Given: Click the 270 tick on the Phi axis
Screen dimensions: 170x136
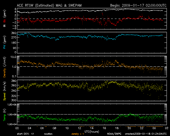Looking at the screenshot, I should click(14, 37).
